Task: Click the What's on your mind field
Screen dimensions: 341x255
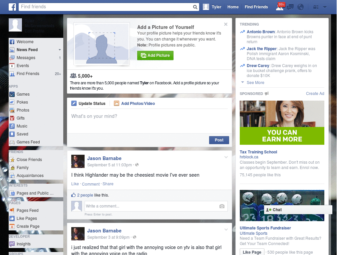Action: click(150, 122)
